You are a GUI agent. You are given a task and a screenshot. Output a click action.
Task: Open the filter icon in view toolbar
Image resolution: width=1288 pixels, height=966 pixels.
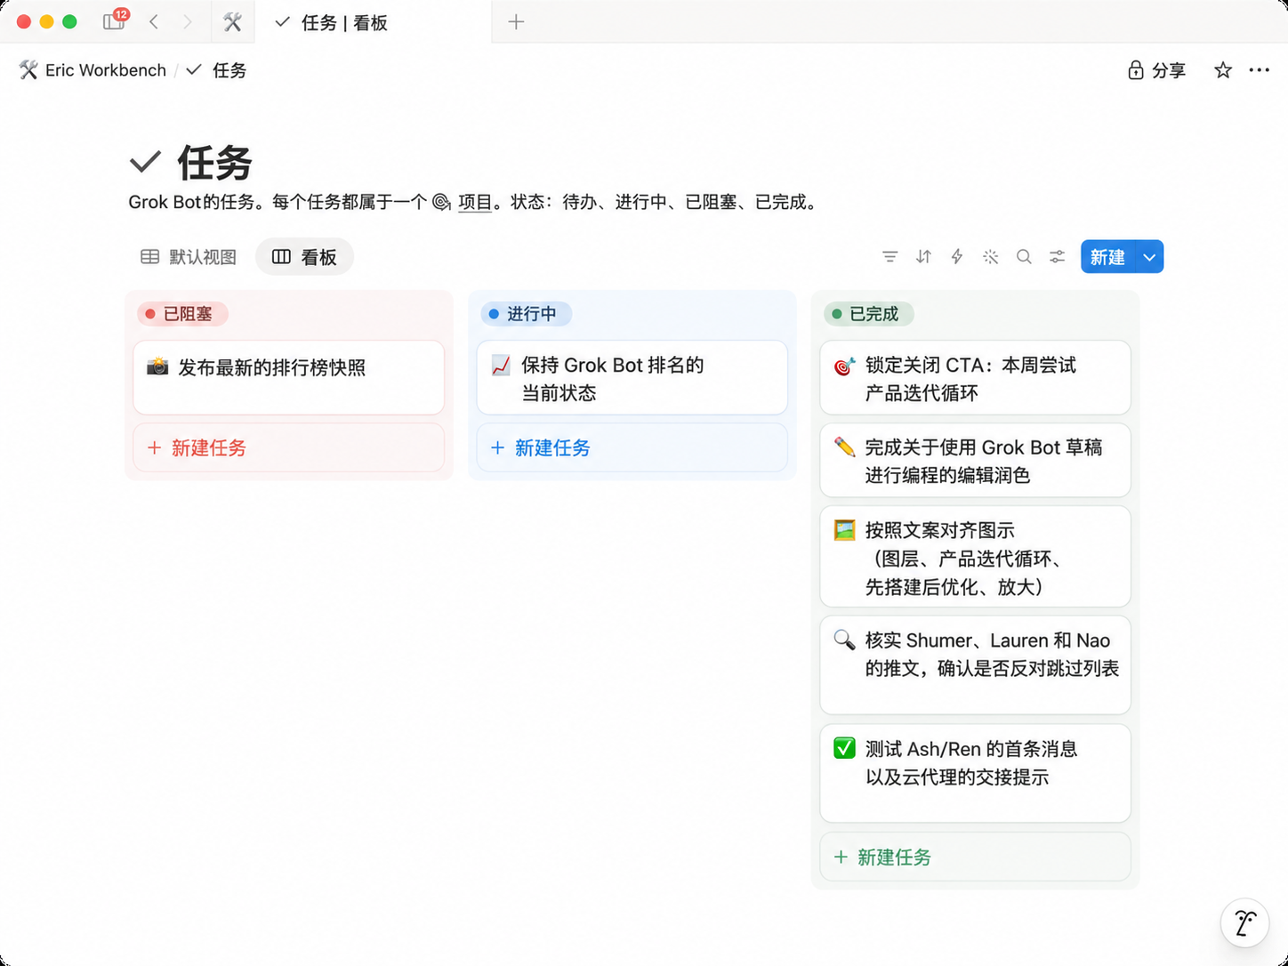890,257
